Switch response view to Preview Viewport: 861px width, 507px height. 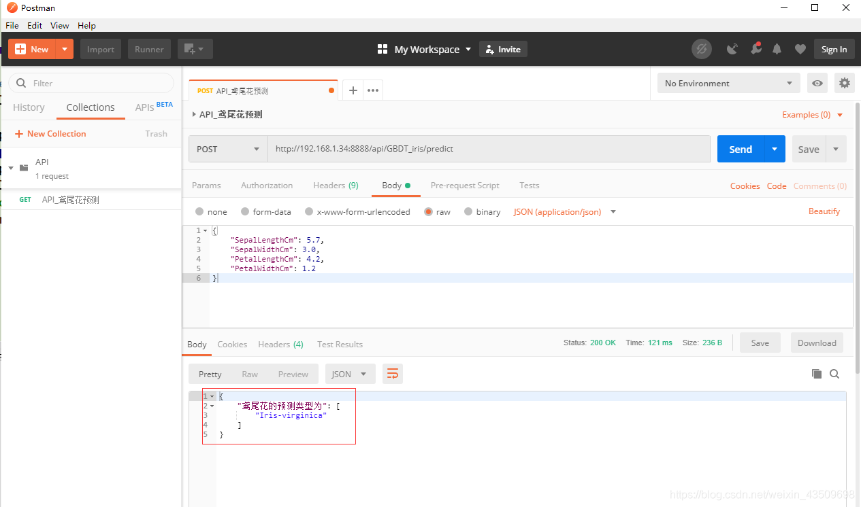coord(293,374)
